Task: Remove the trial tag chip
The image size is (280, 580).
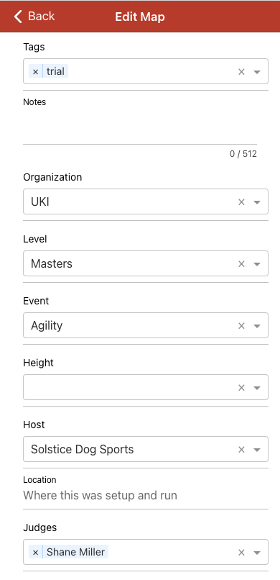Action: 35,71
